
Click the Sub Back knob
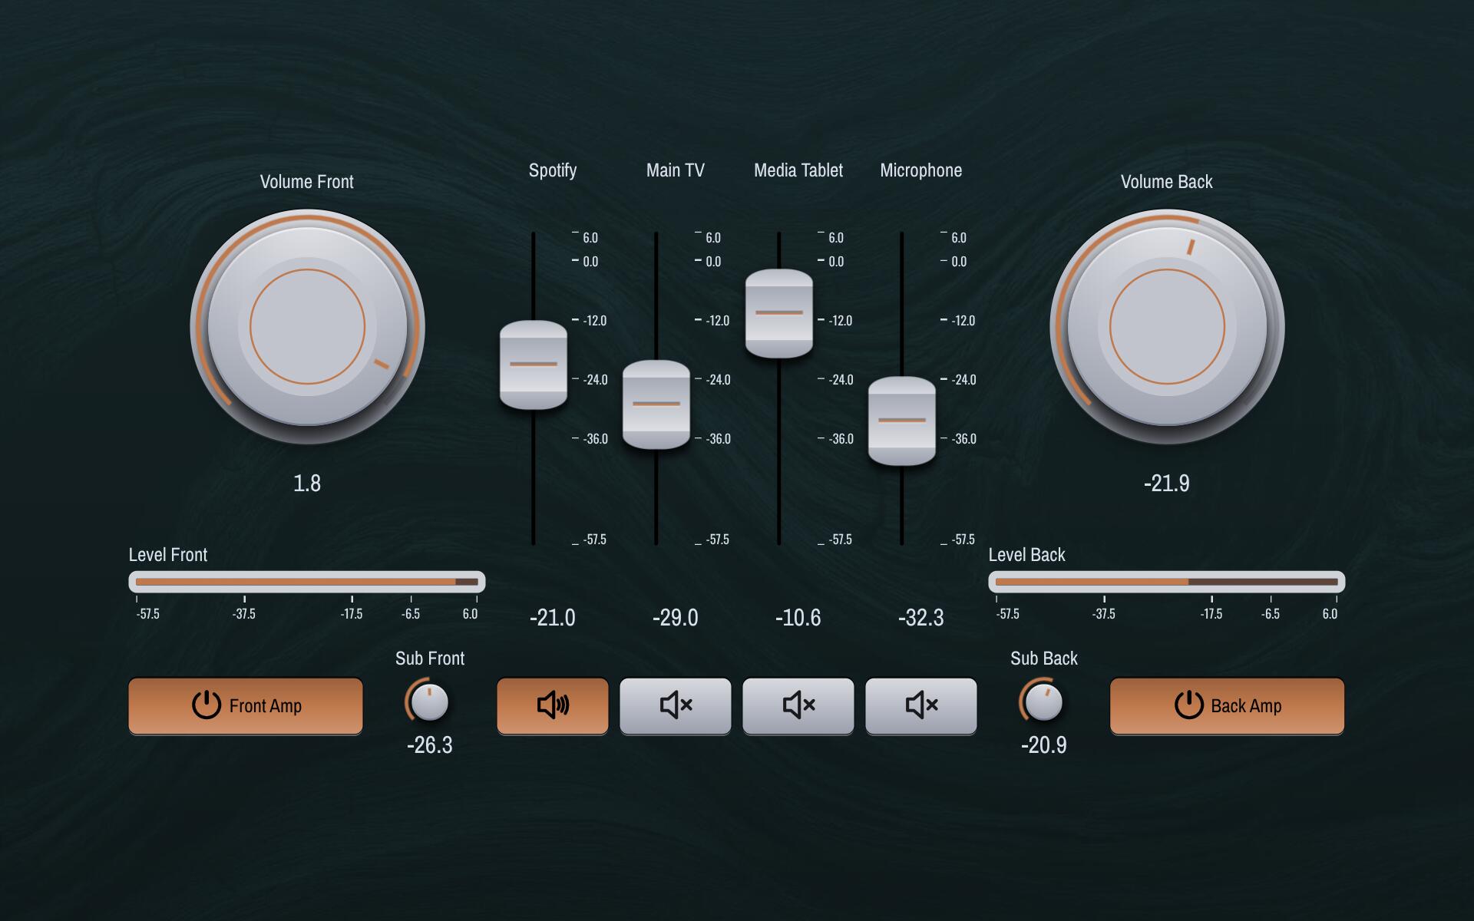pos(1043,701)
